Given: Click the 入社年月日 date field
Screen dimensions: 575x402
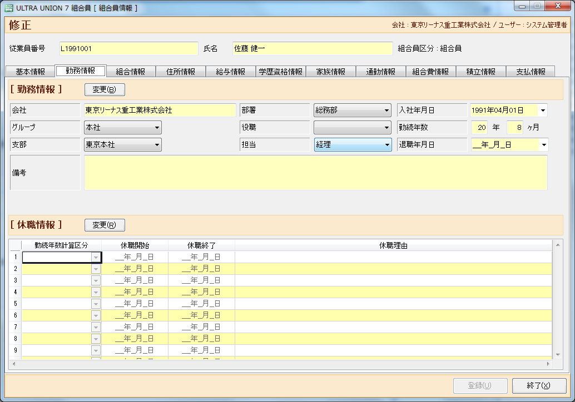Looking at the screenshot, I should coord(504,110).
